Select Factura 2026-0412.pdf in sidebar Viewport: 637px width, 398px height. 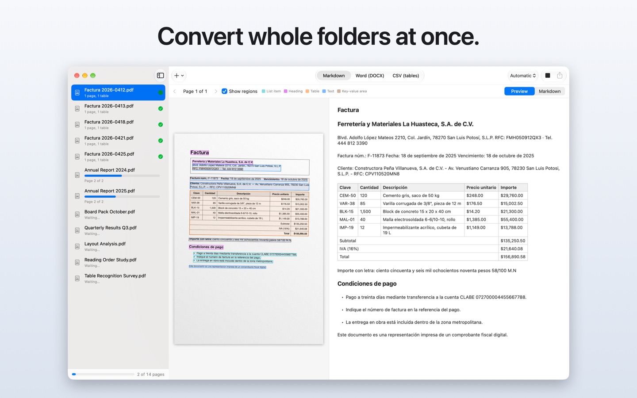click(x=118, y=92)
